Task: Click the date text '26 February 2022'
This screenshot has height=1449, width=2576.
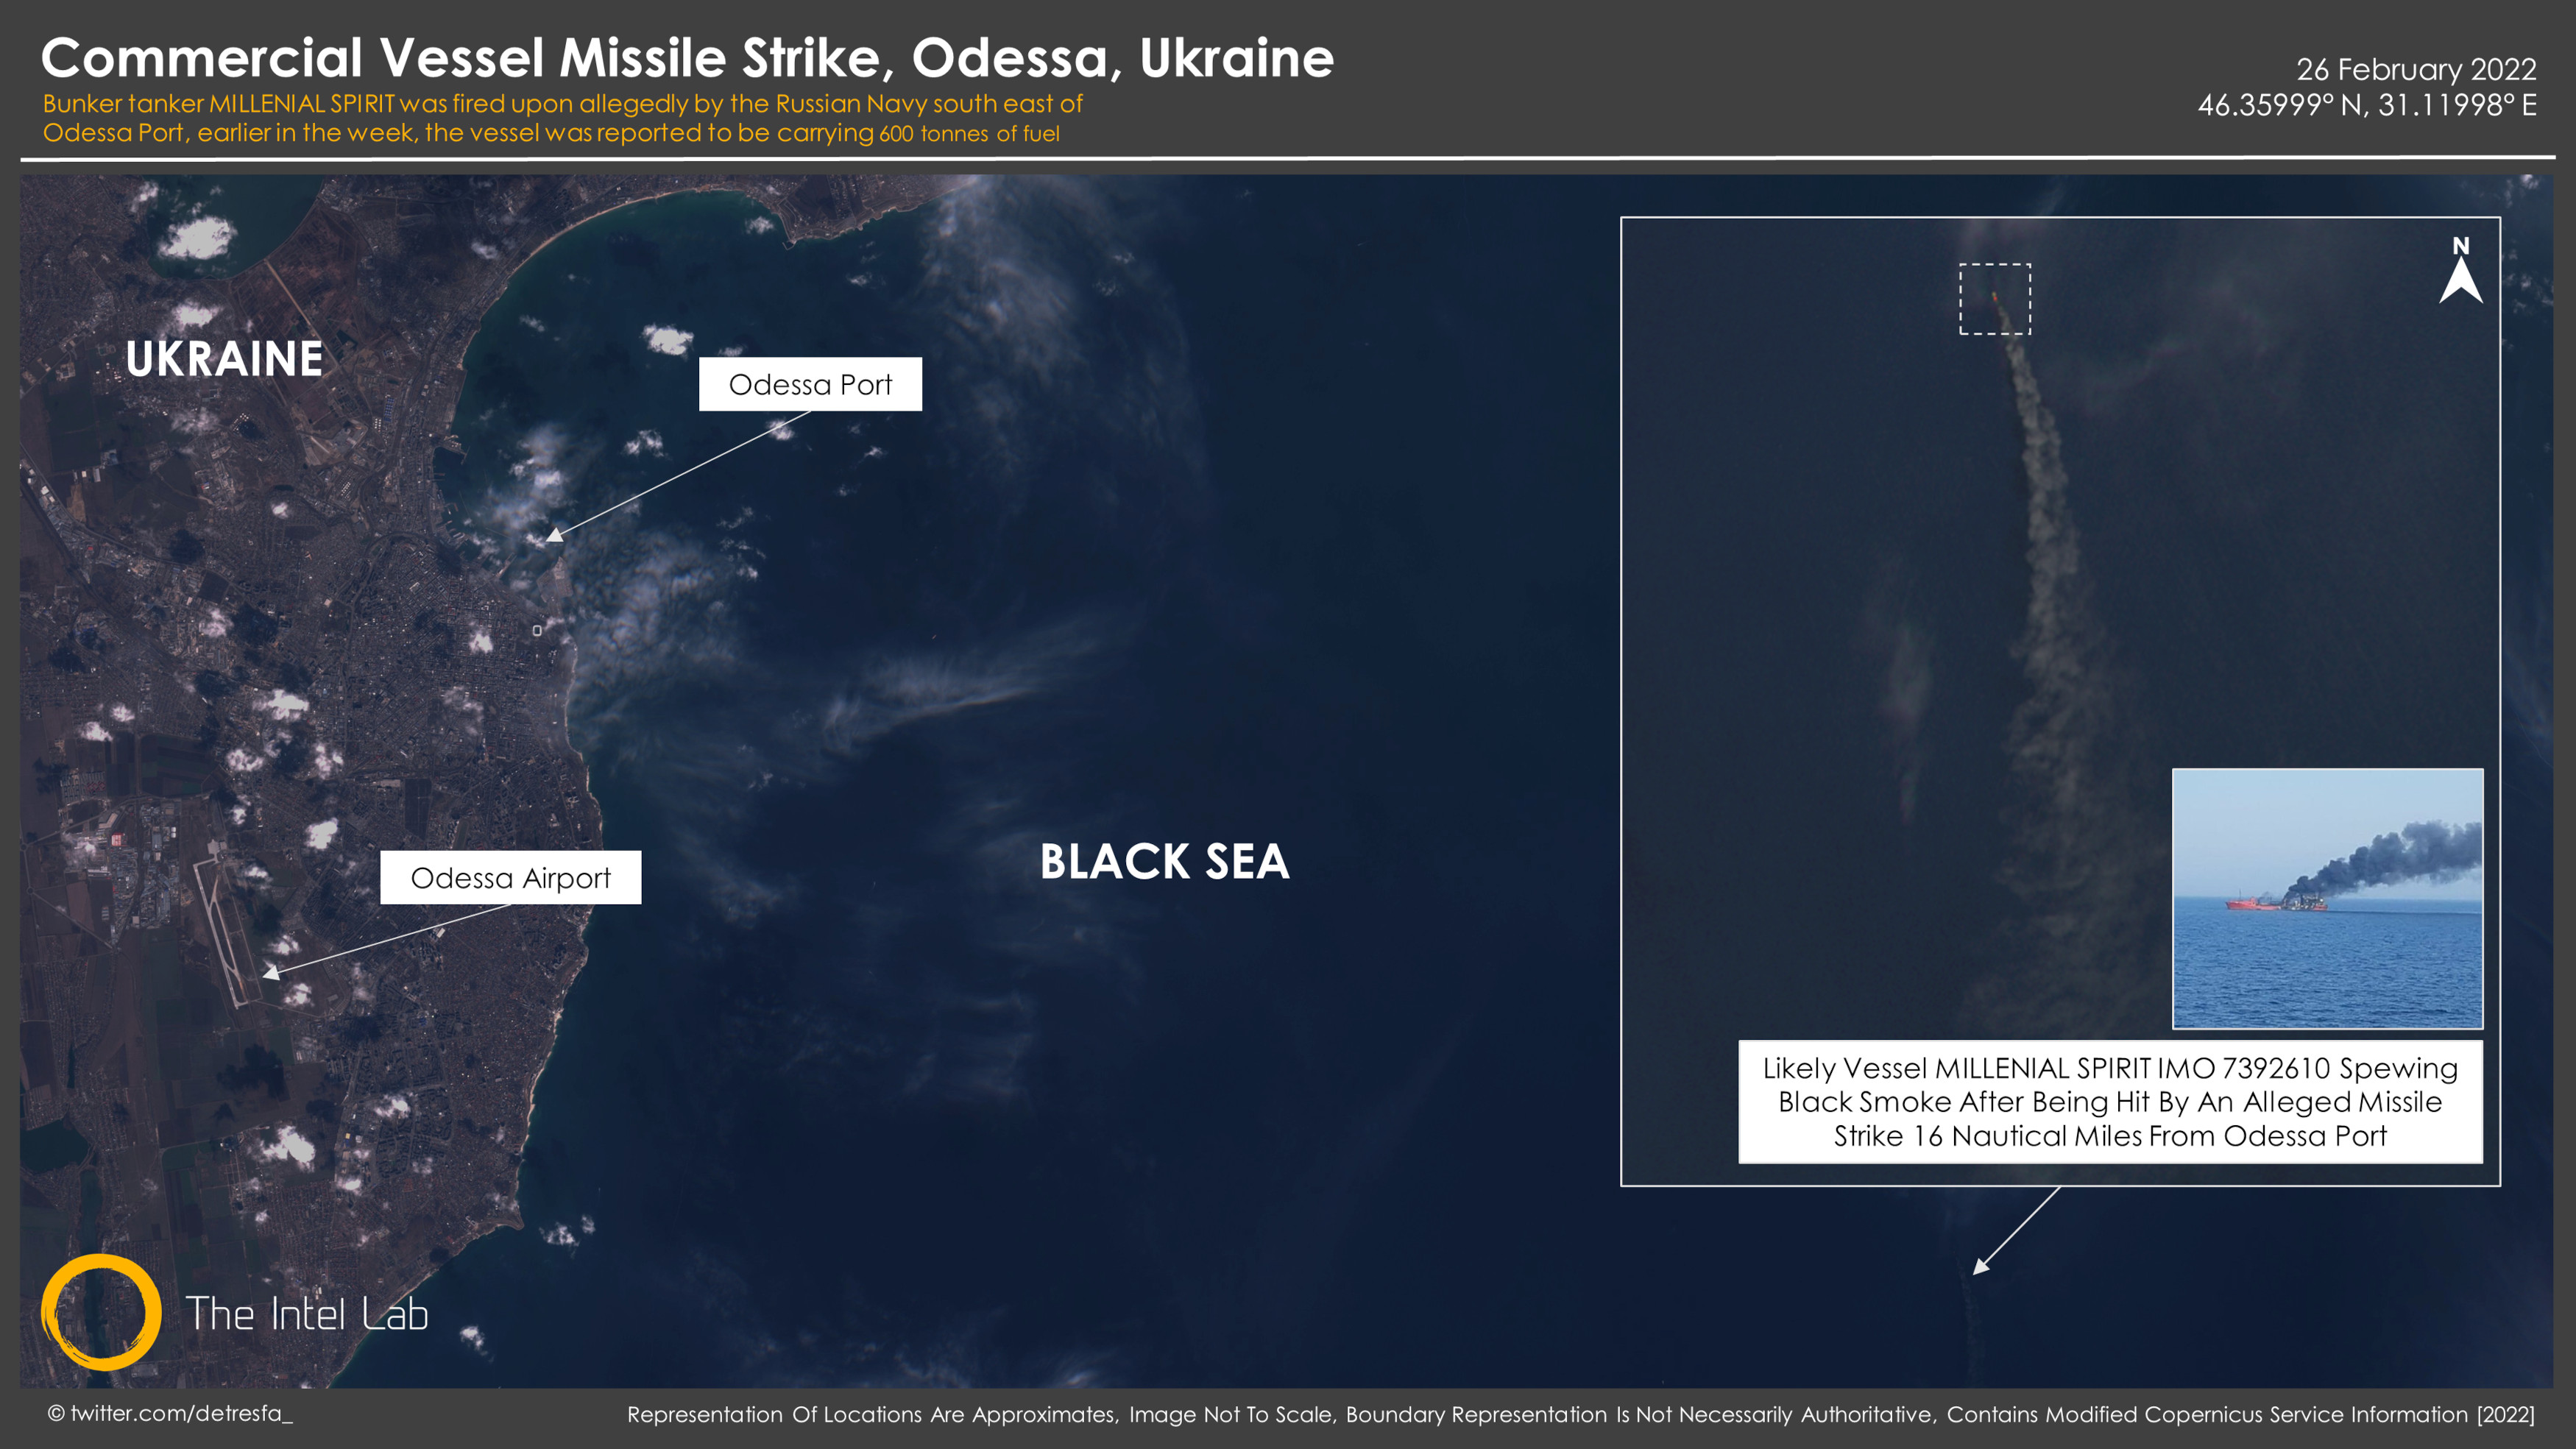Action: (2416, 69)
